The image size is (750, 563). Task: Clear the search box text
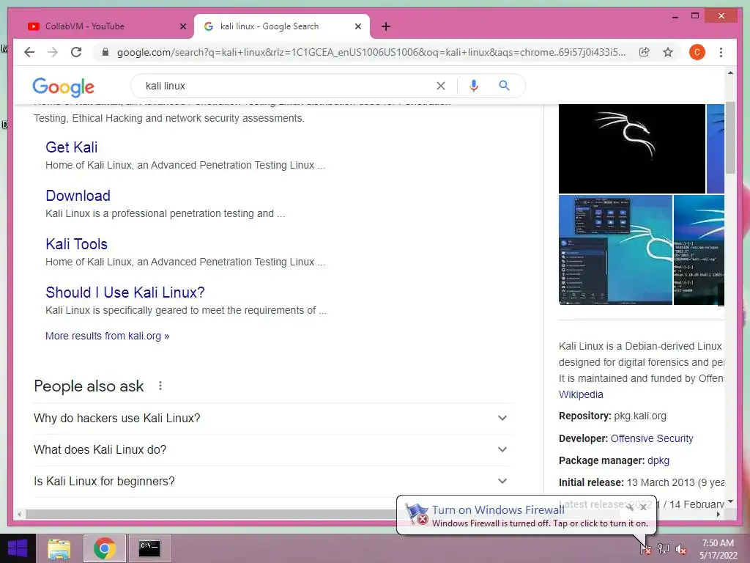point(440,86)
